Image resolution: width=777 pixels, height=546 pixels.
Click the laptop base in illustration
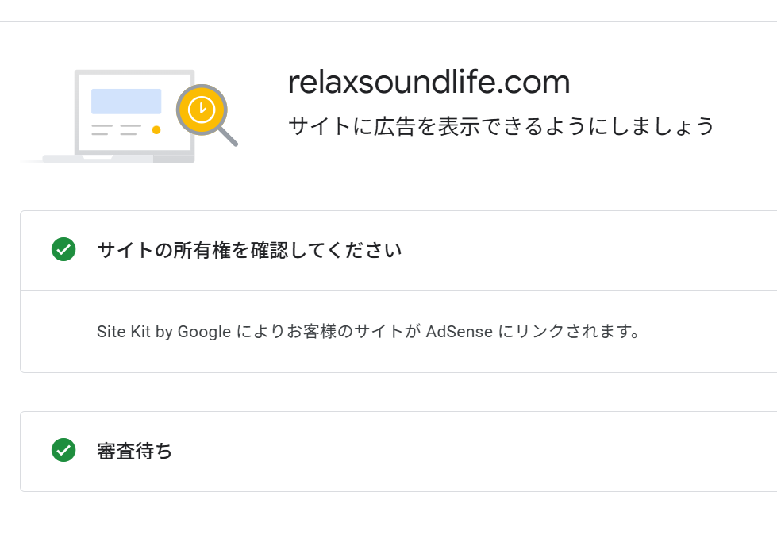click(x=118, y=159)
